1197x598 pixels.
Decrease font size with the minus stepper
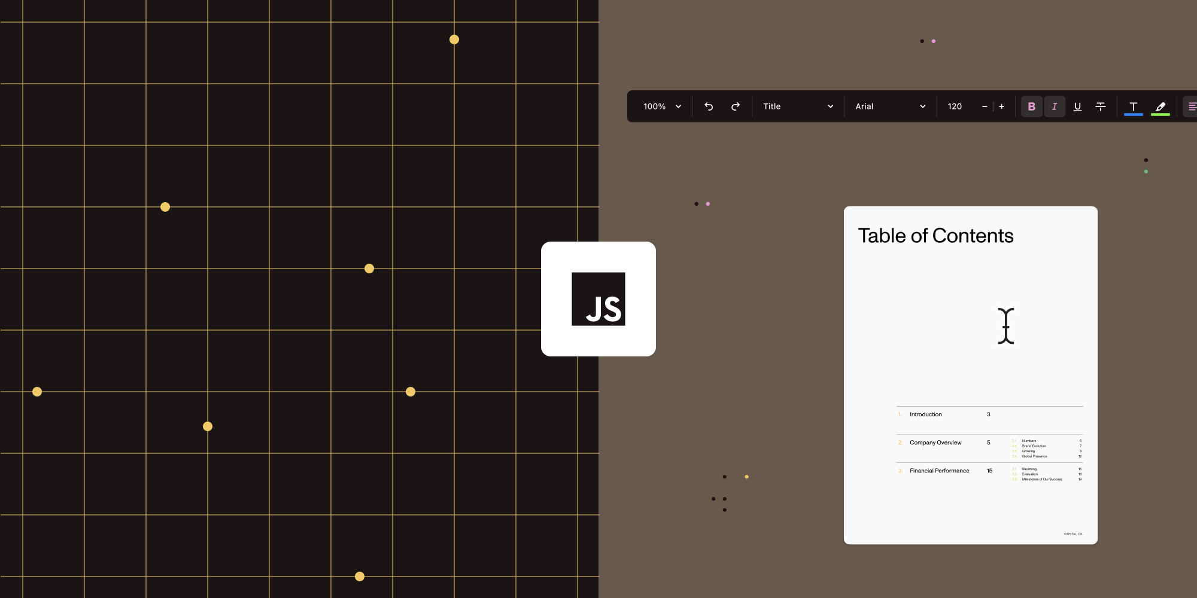click(985, 106)
